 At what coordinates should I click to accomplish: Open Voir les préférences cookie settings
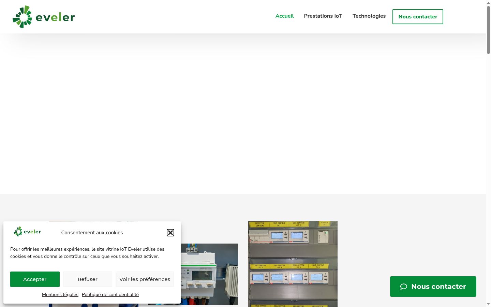145,279
